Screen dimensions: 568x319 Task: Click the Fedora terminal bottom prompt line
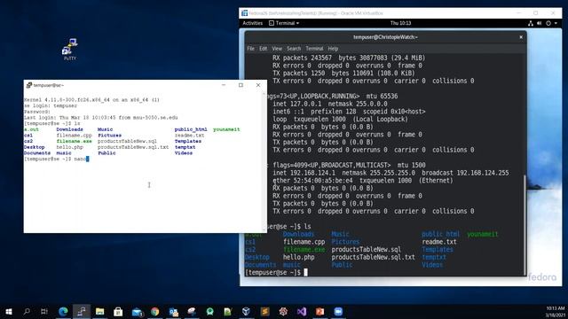click(276, 272)
